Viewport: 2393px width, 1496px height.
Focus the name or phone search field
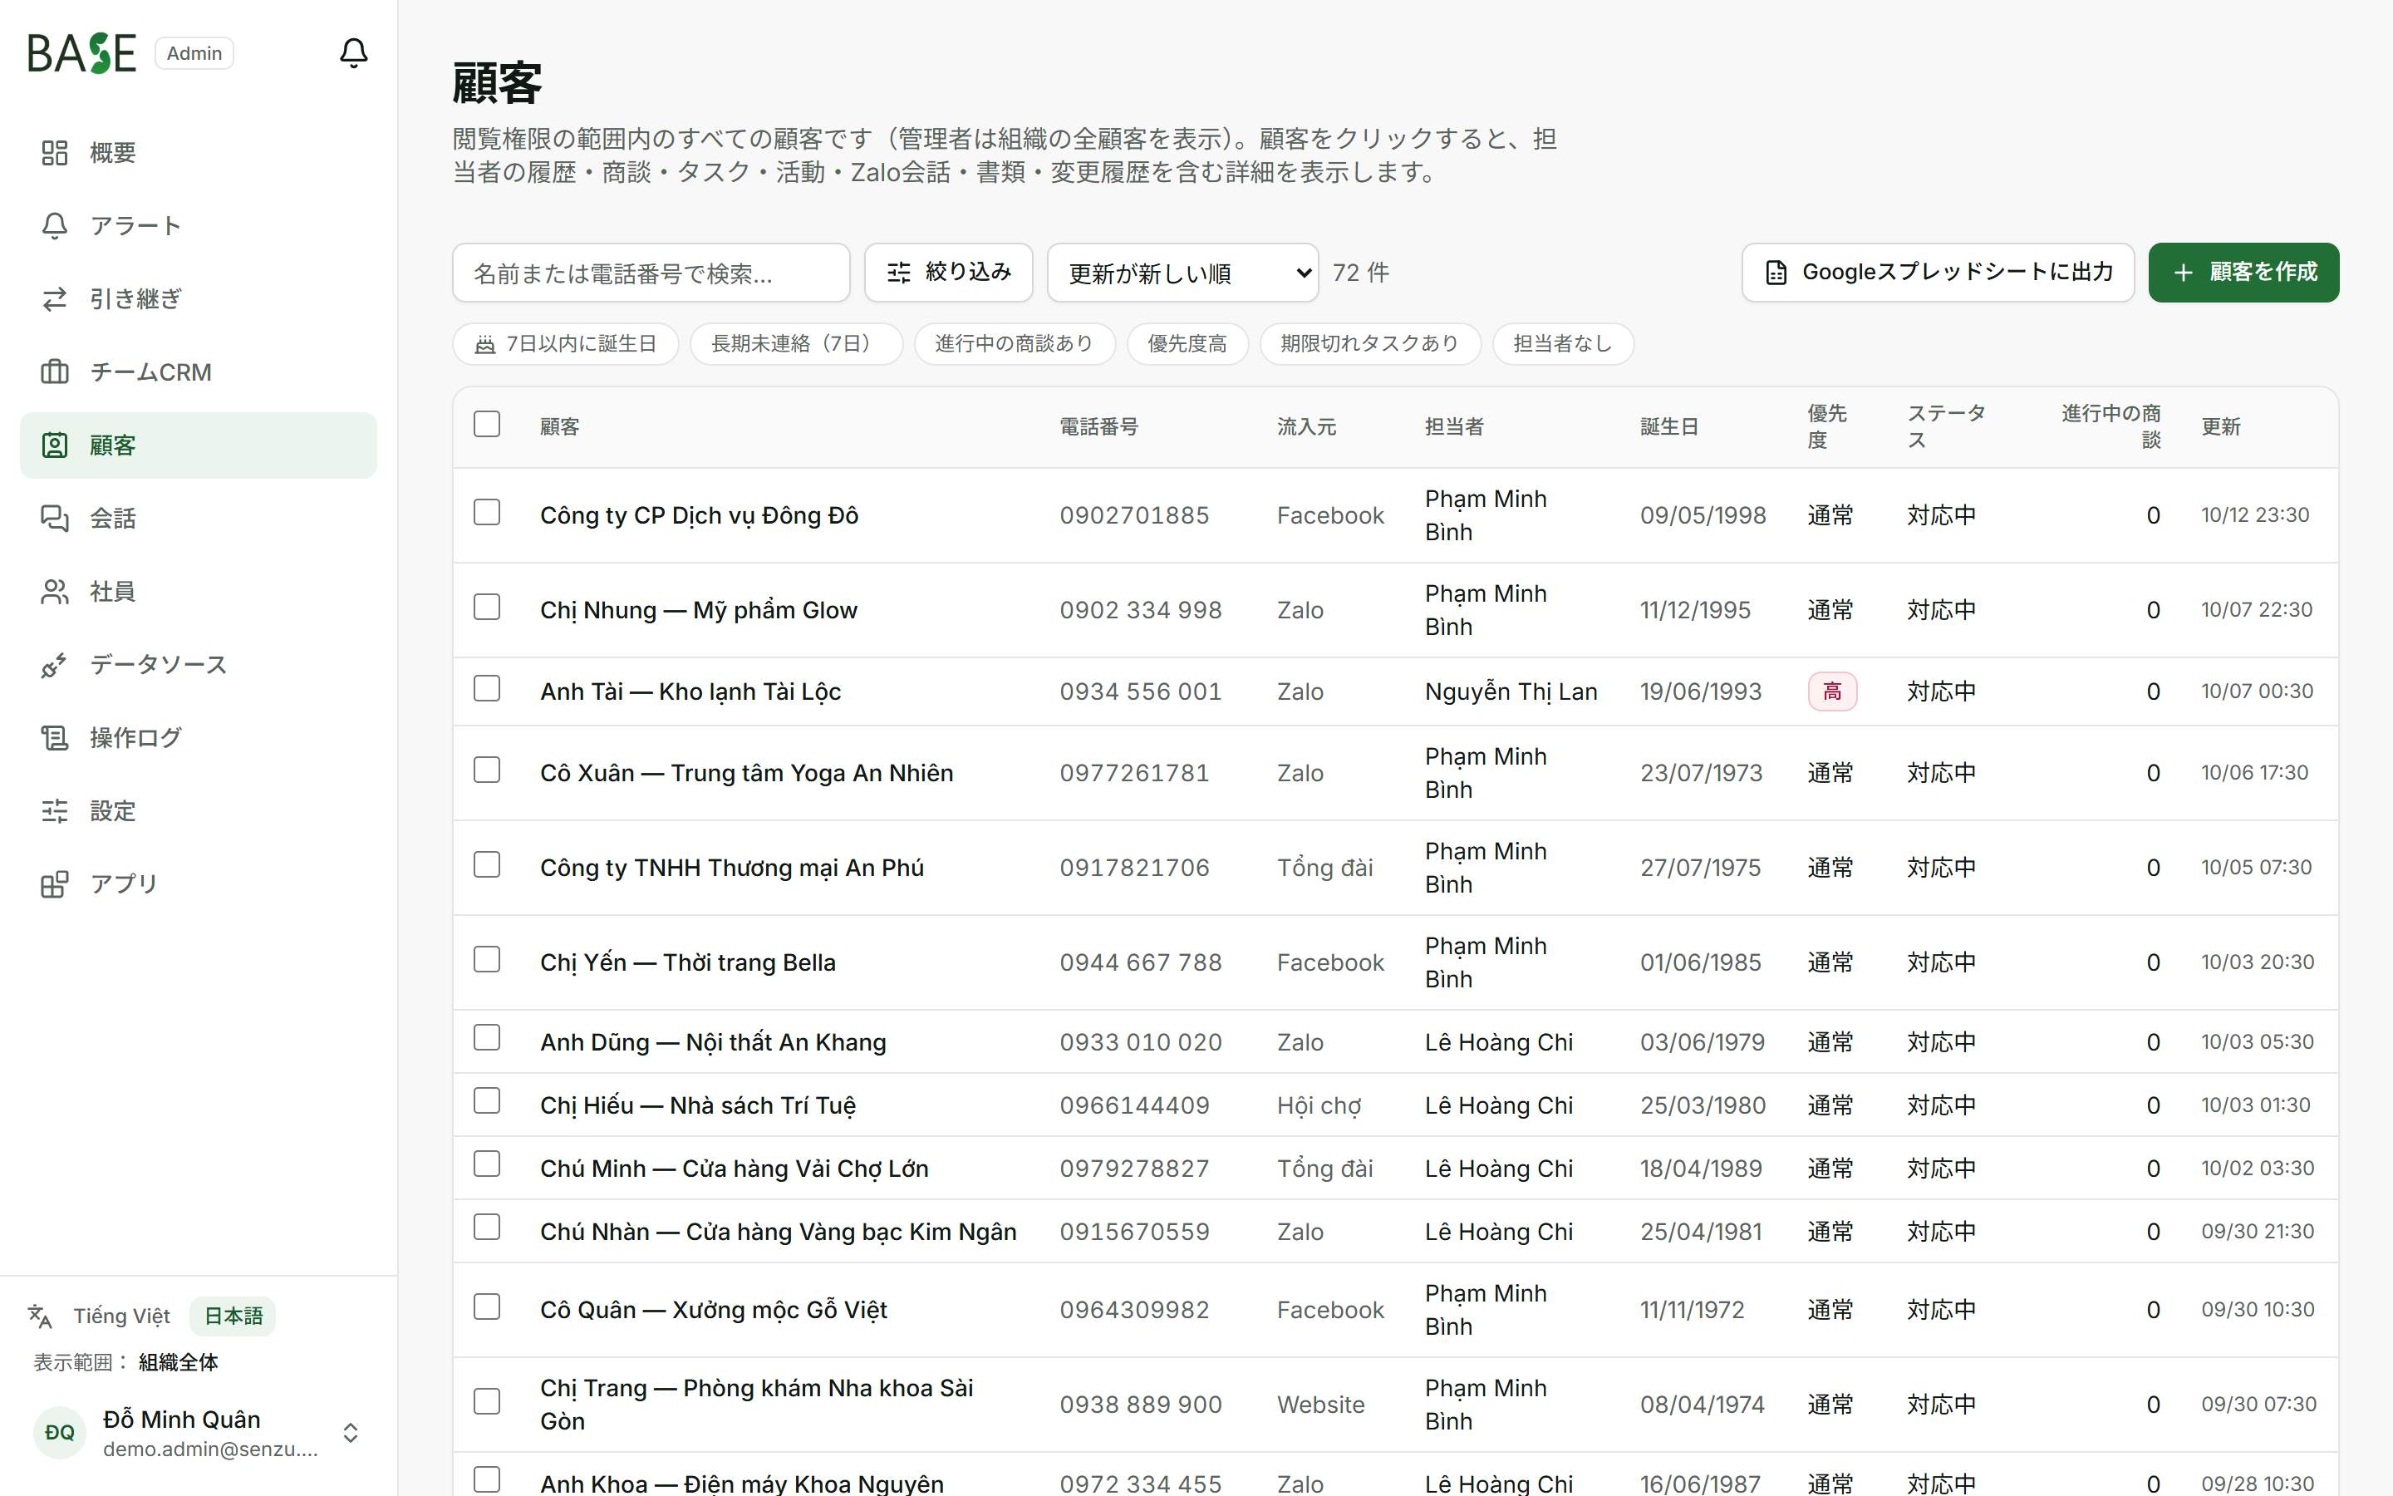651,273
